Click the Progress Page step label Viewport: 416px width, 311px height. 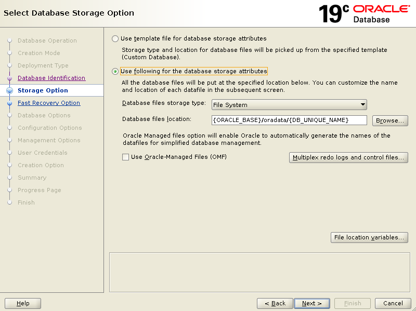tap(40, 190)
